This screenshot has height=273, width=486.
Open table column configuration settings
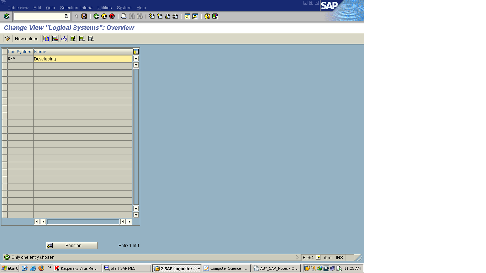point(136,51)
